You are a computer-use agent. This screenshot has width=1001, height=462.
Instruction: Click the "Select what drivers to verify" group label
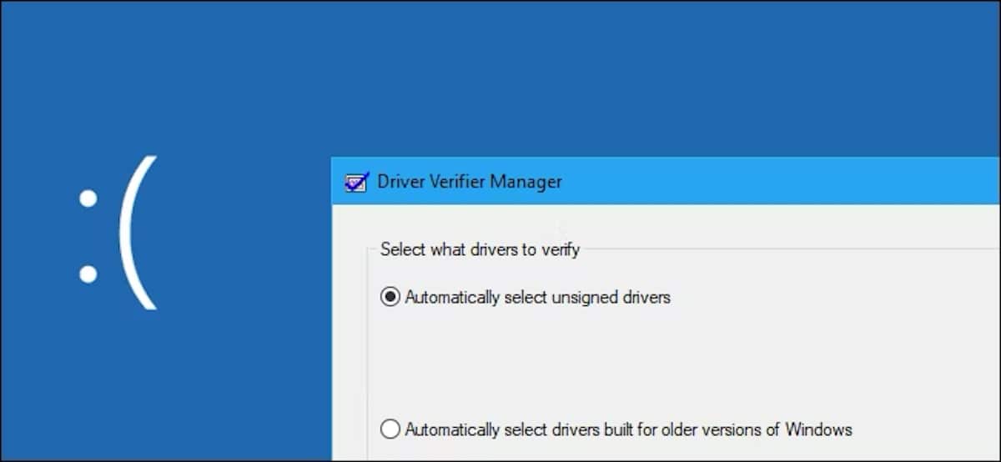480,249
